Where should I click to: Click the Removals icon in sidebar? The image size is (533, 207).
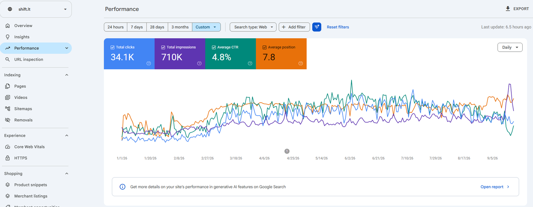[8, 120]
